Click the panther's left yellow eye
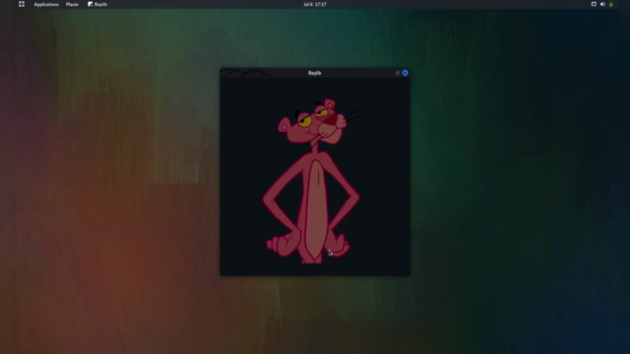Viewport: 630px width, 354px height. pos(305,121)
